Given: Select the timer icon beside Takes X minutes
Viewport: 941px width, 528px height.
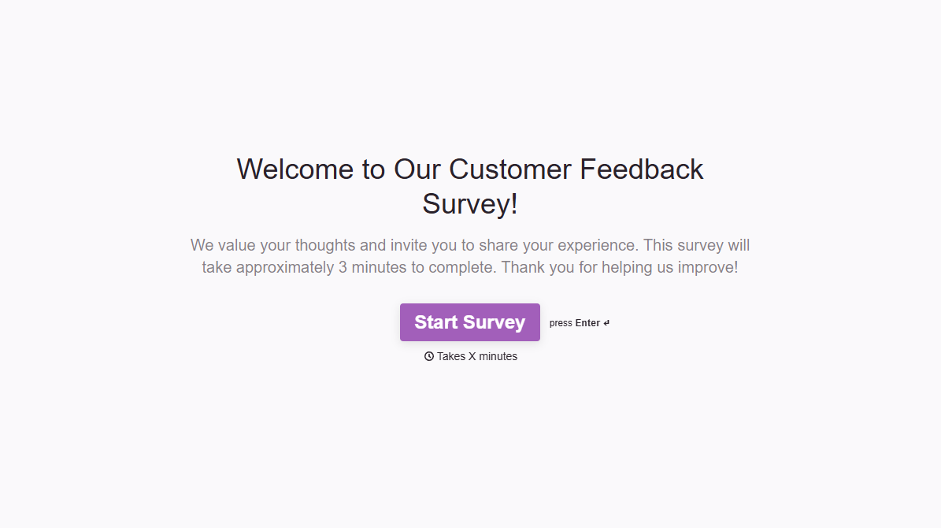Looking at the screenshot, I should pos(429,356).
